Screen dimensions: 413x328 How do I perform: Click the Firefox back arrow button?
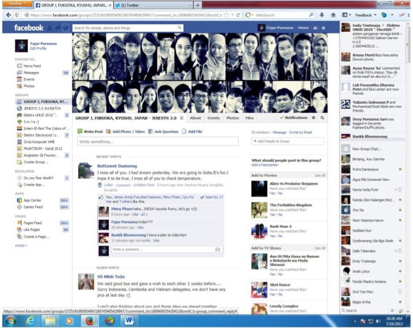[x=8, y=15]
